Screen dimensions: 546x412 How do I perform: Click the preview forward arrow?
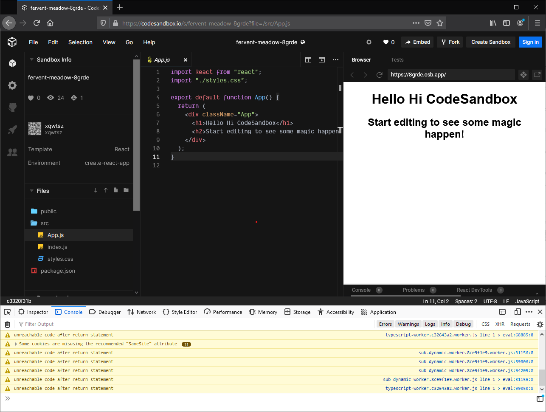click(365, 75)
